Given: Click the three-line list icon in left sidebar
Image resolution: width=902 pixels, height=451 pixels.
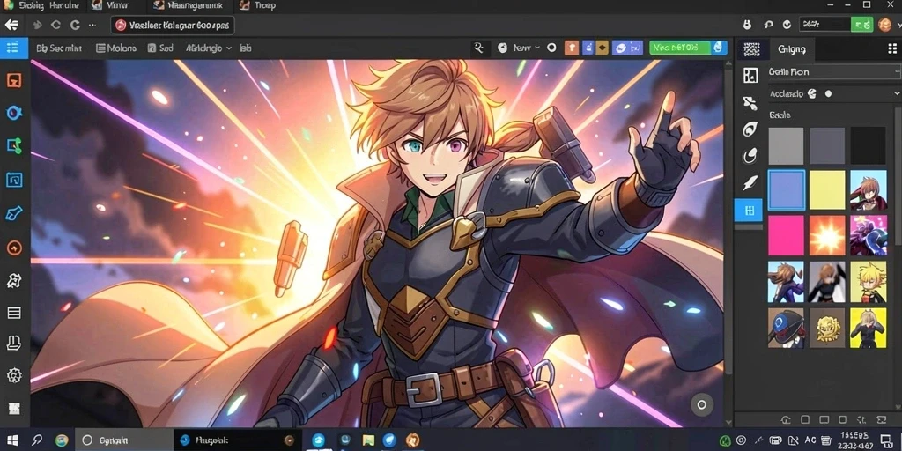Looking at the screenshot, I should [14, 313].
